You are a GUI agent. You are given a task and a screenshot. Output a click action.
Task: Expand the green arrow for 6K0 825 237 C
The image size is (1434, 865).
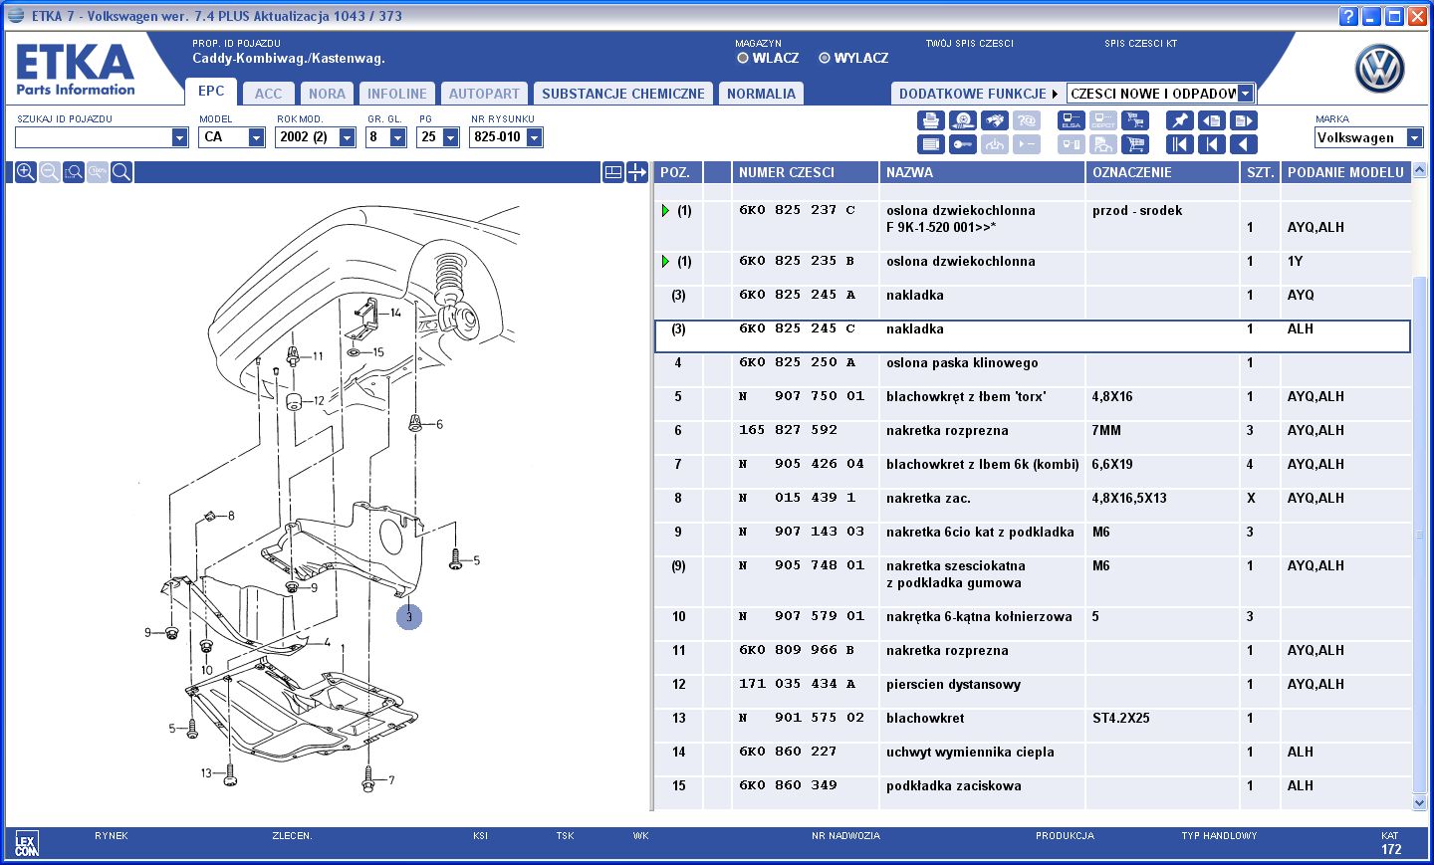point(665,211)
